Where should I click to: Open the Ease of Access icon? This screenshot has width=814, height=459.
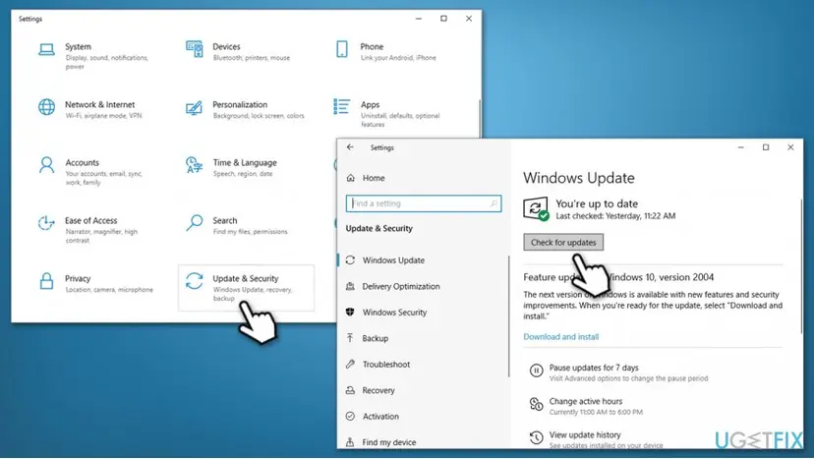tap(46, 223)
